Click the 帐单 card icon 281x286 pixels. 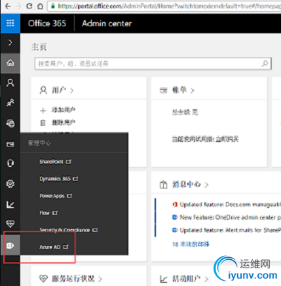[163, 90]
